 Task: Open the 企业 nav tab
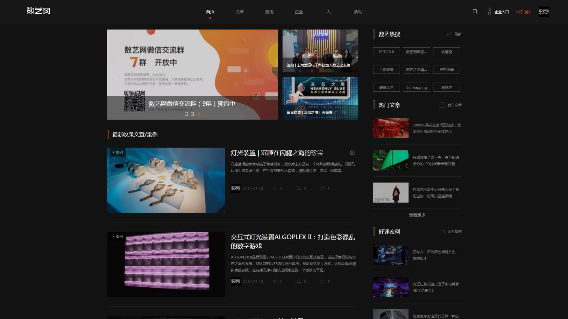pyautogui.click(x=299, y=12)
